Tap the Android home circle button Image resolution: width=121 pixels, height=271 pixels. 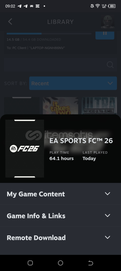tap(60, 263)
